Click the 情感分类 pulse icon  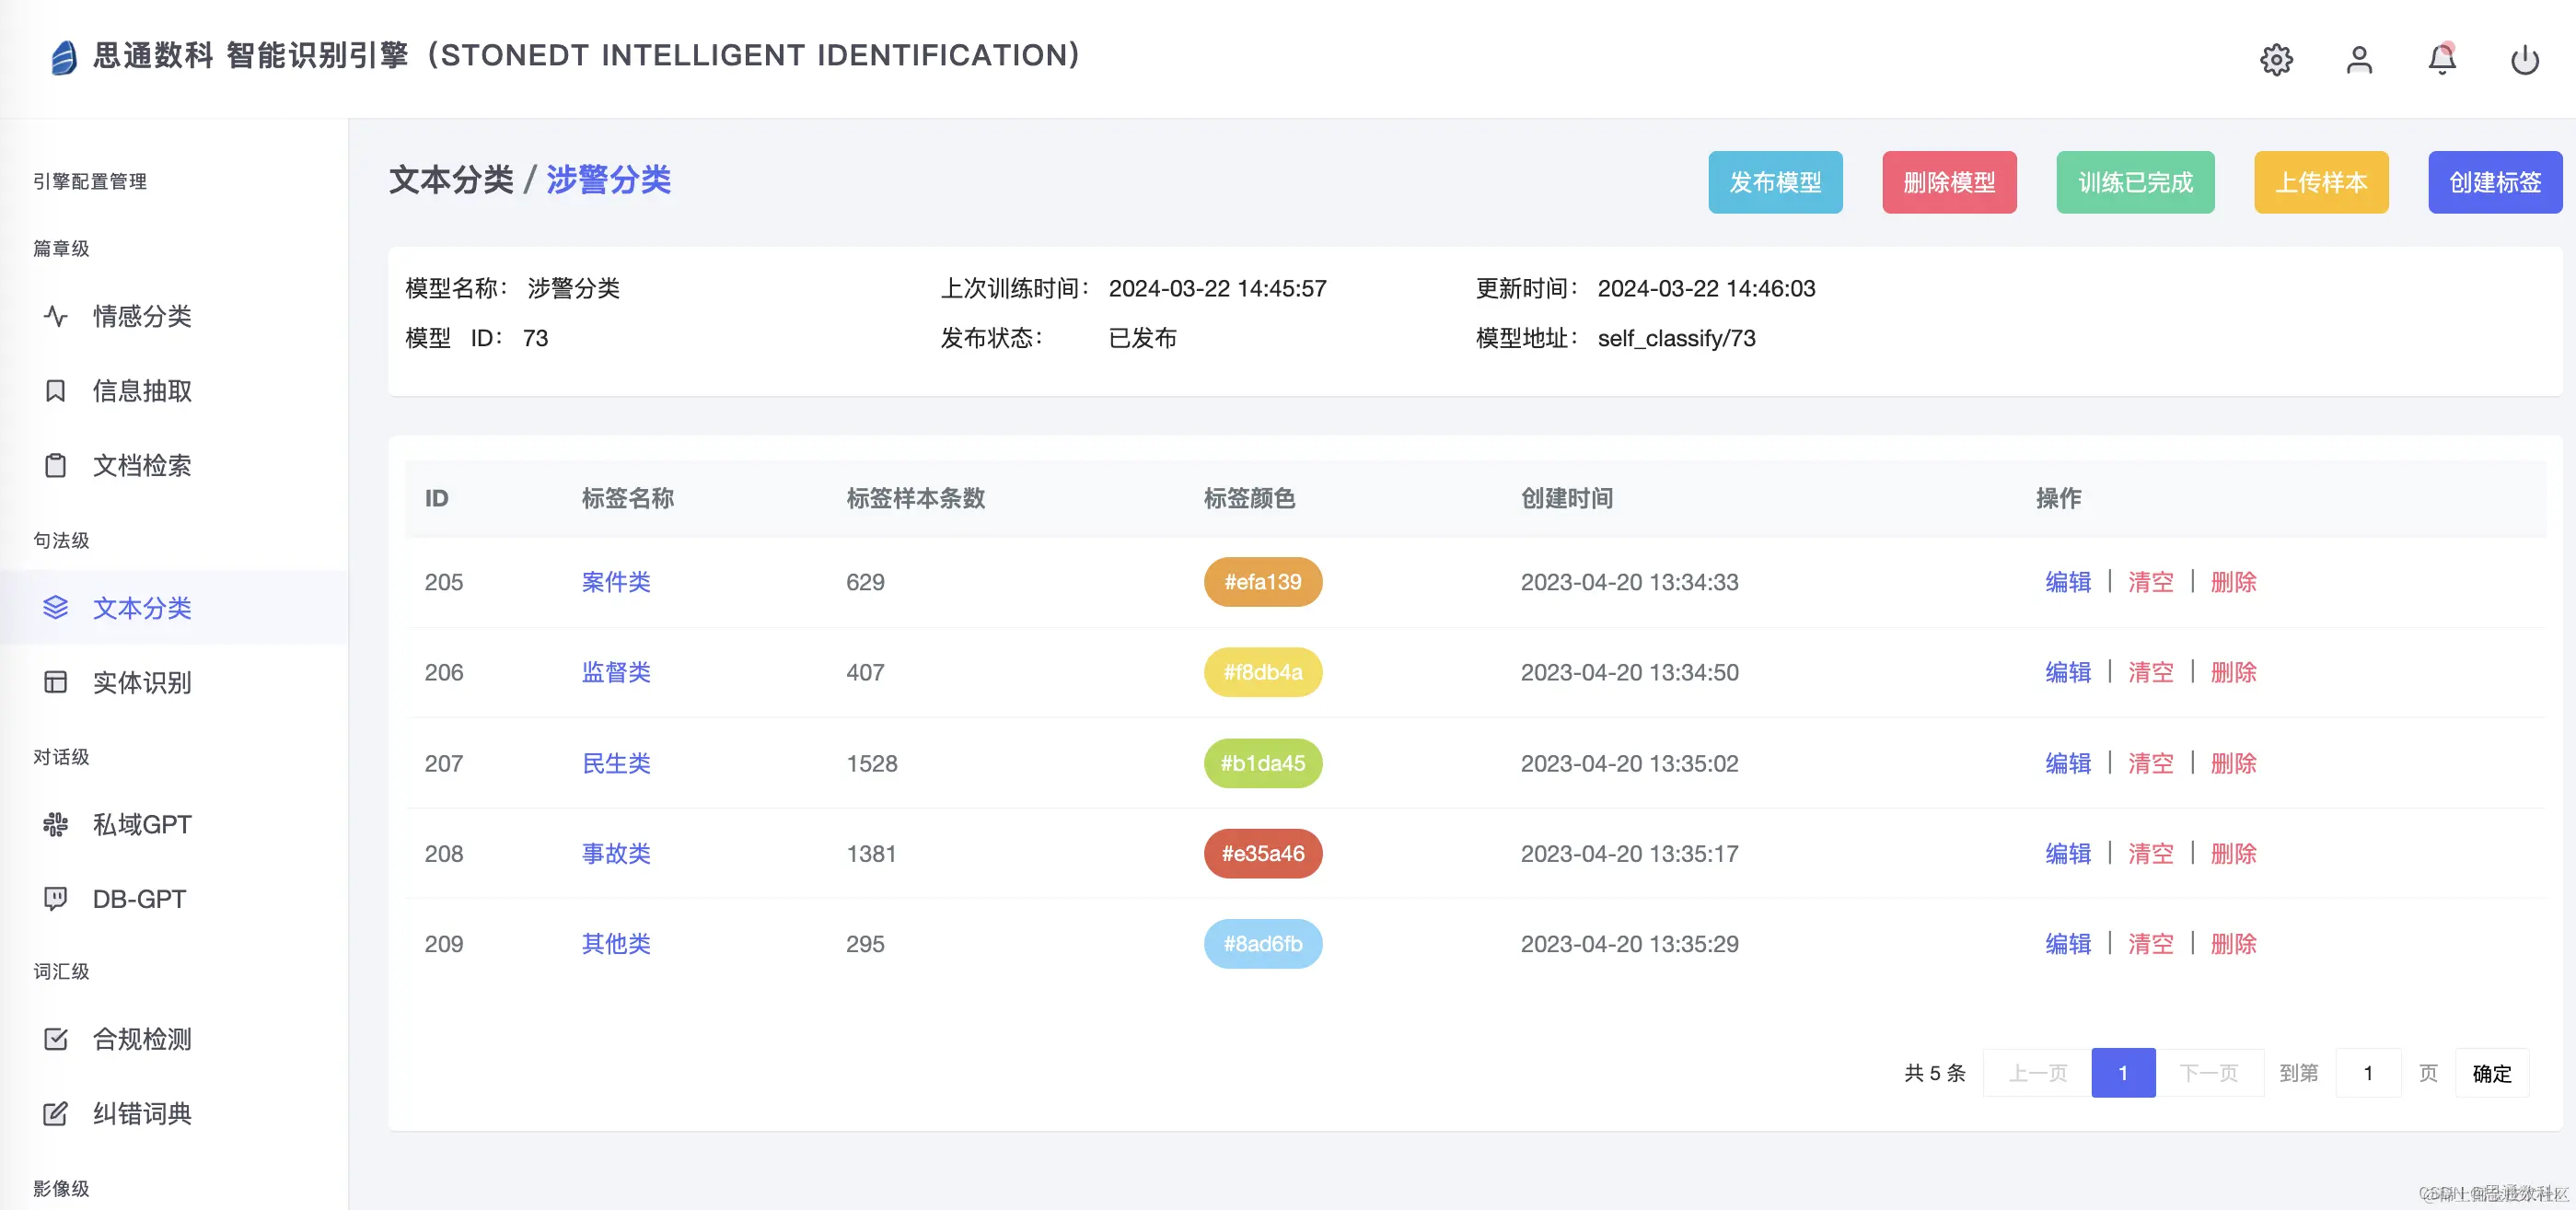click(56, 316)
